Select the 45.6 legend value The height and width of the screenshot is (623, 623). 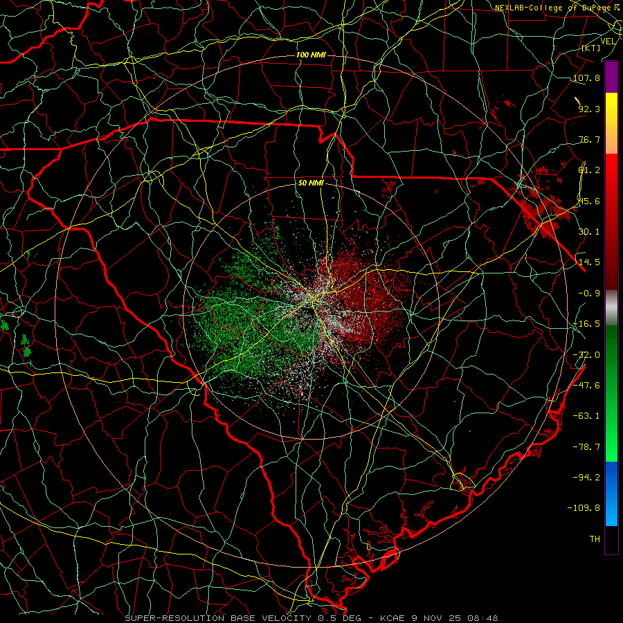pyautogui.click(x=589, y=201)
